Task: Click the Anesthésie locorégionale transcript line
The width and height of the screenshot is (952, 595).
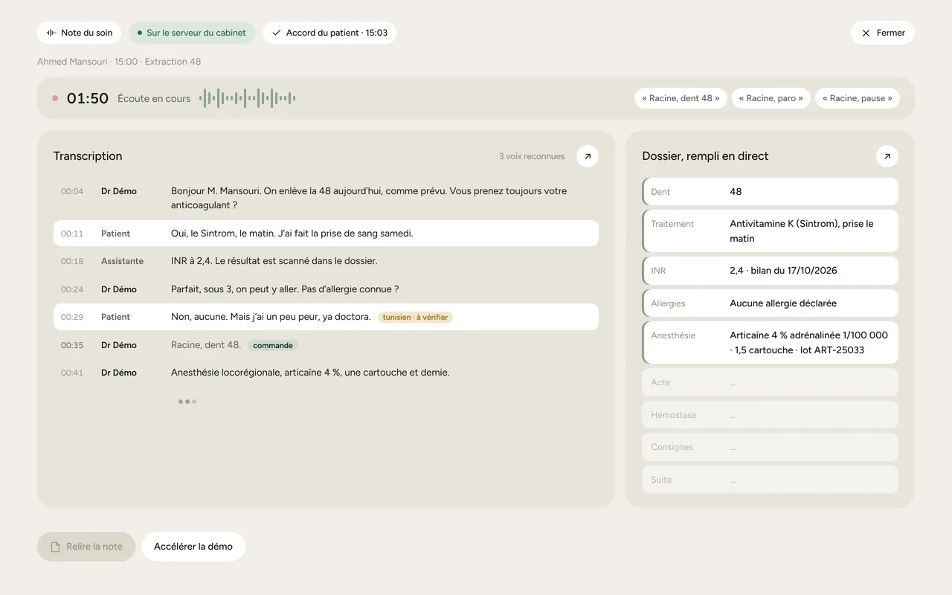Action: click(x=326, y=373)
